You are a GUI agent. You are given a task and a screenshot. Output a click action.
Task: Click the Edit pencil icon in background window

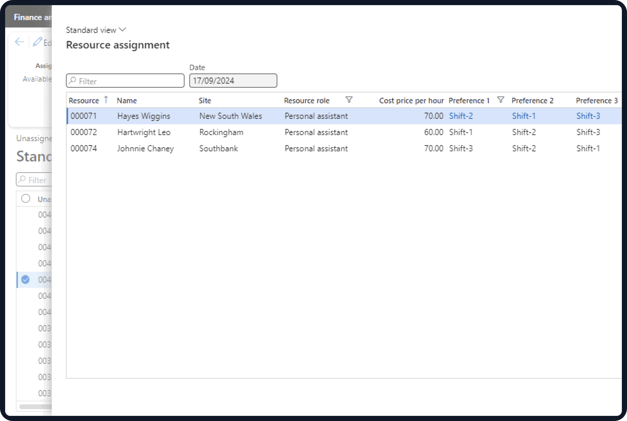pos(38,42)
